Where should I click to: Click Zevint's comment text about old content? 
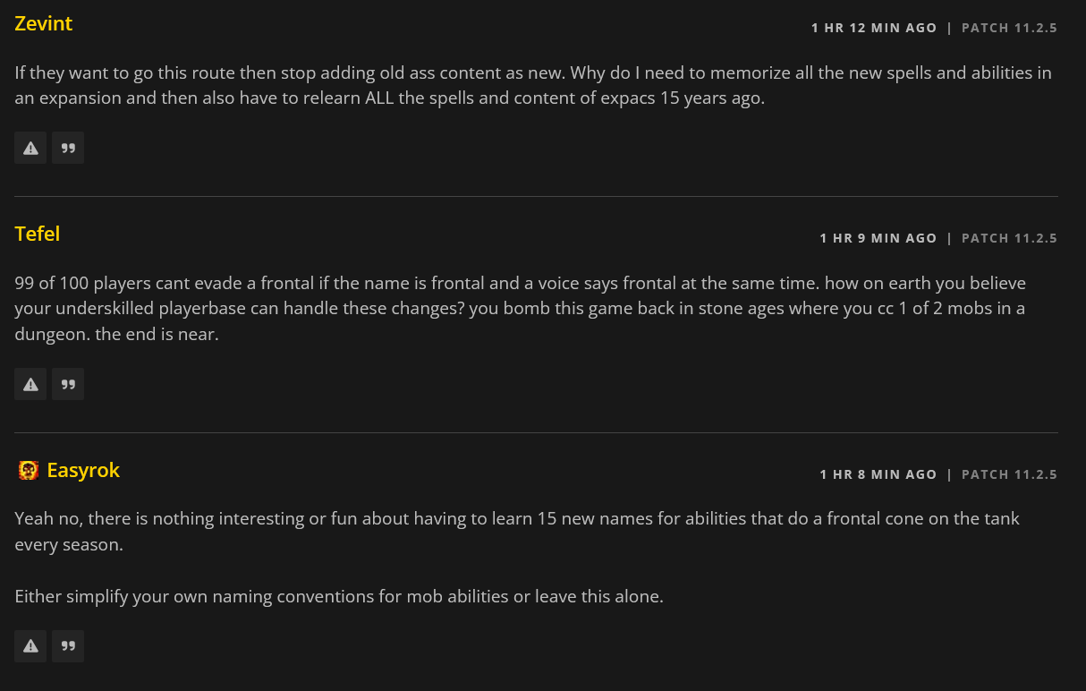[x=533, y=85]
